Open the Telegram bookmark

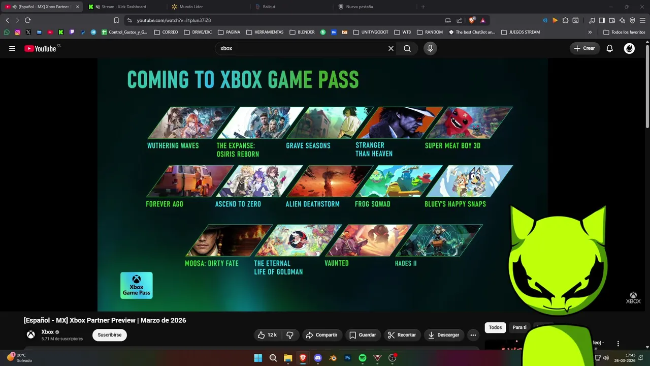pyautogui.click(x=93, y=32)
